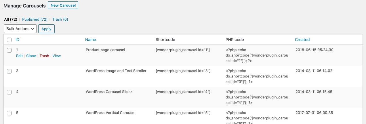
Task: Open the Bulk Actions dropdown
Action: [20, 29]
